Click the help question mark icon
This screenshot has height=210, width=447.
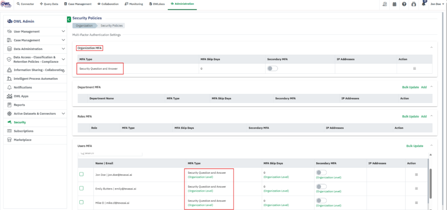coord(404,4)
